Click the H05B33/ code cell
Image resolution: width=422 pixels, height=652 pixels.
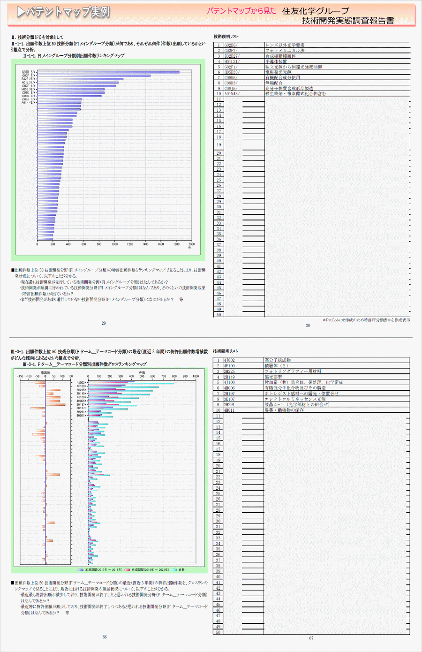point(244,72)
